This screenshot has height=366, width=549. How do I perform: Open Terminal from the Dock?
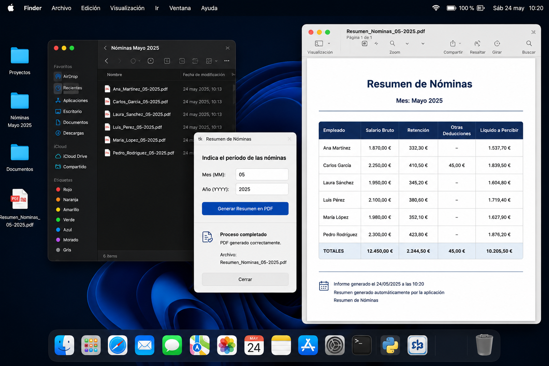pos(362,345)
